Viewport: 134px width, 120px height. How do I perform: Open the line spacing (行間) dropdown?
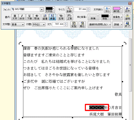tap(39, 25)
